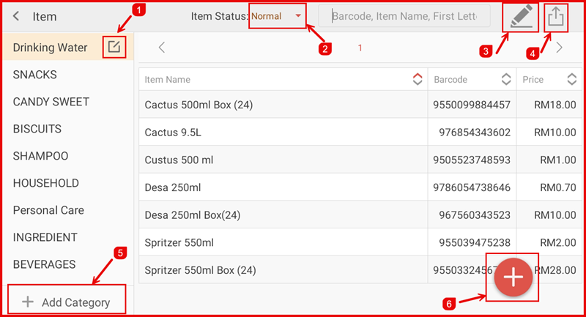Image resolution: width=586 pixels, height=317 pixels.
Task: Edit the Drinking Water category
Action: point(114,48)
